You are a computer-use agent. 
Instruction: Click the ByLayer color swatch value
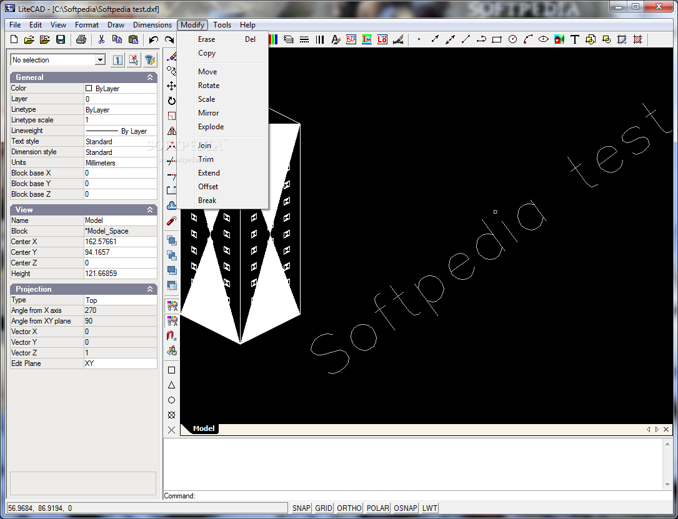click(120, 88)
